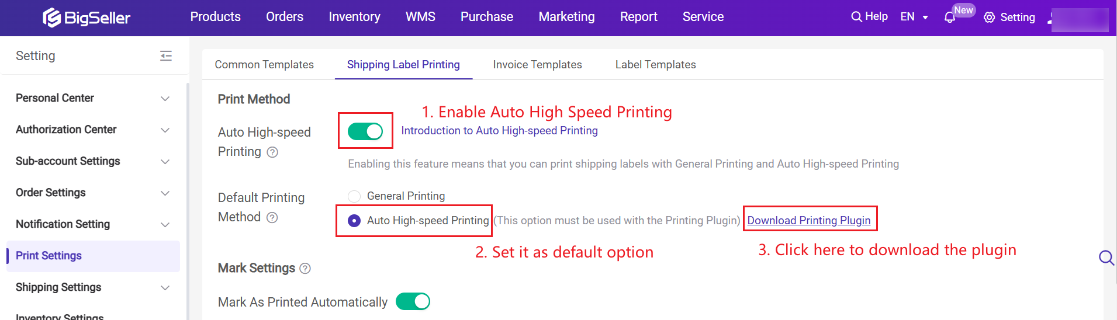Click the Help search magnifier icon

tap(856, 17)
